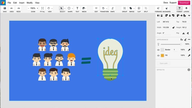Viewport: 192px width, 108px height.
Task: Toggle Border visibility eye icon
Action: tap(158, 50)
